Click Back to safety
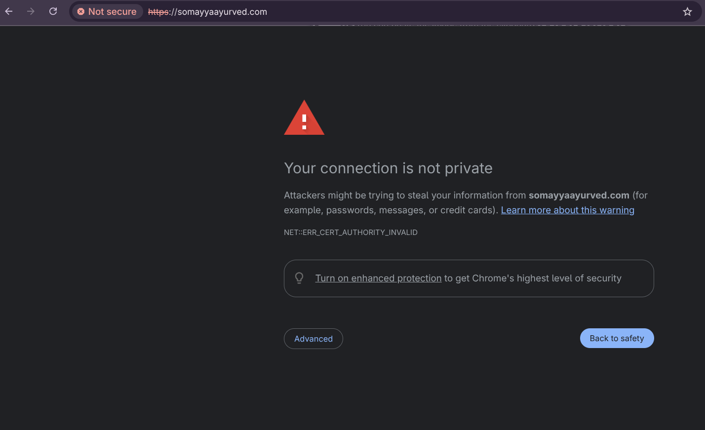Screen dimensions: 705x430 click(617, 338)
